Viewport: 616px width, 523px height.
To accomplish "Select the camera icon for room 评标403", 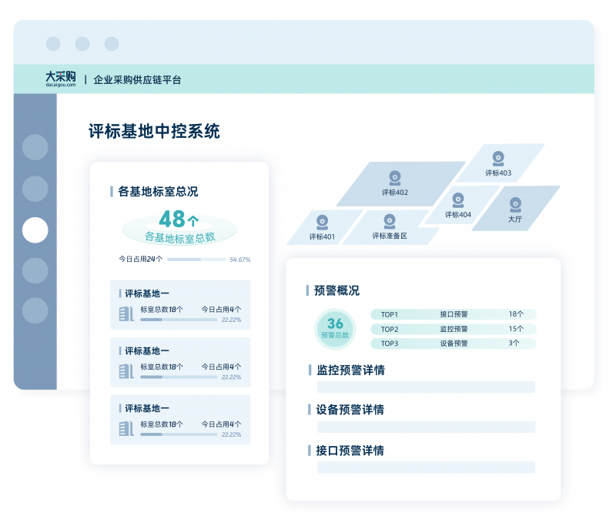I will (x=498, y=158).
